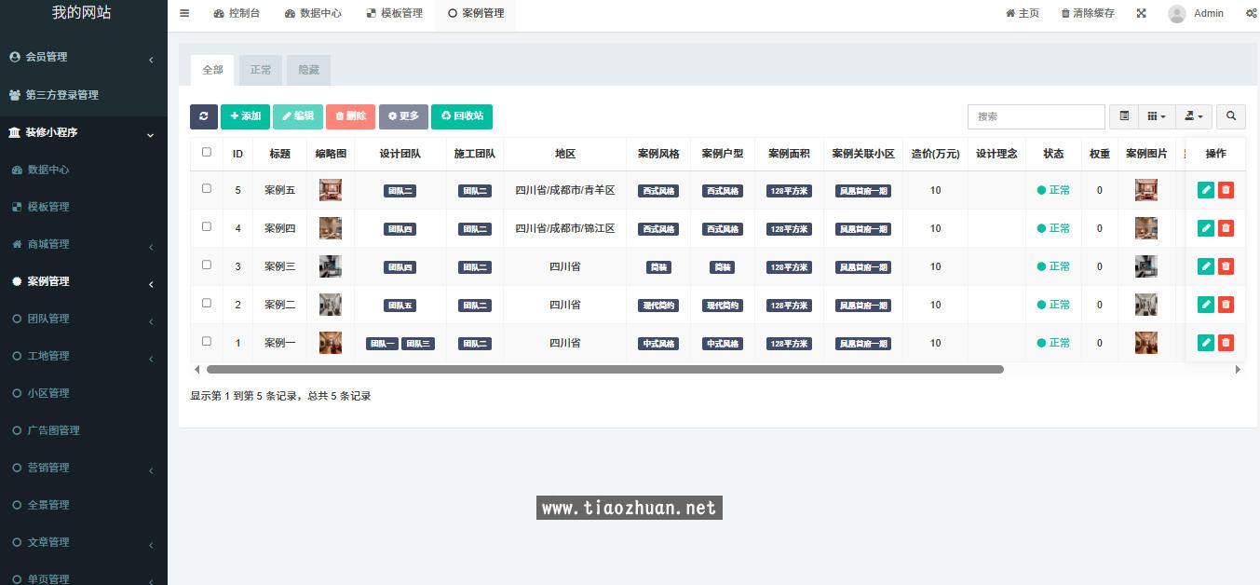
Task: Toggle the table view icon button
Action: coord(1124,116)
